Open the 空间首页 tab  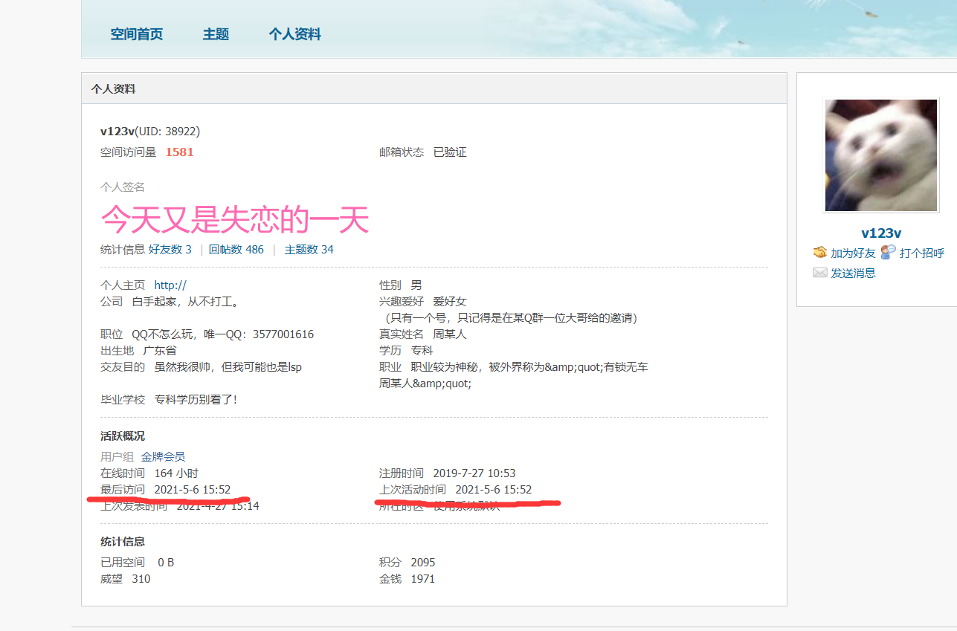click(x=137, y=34)
